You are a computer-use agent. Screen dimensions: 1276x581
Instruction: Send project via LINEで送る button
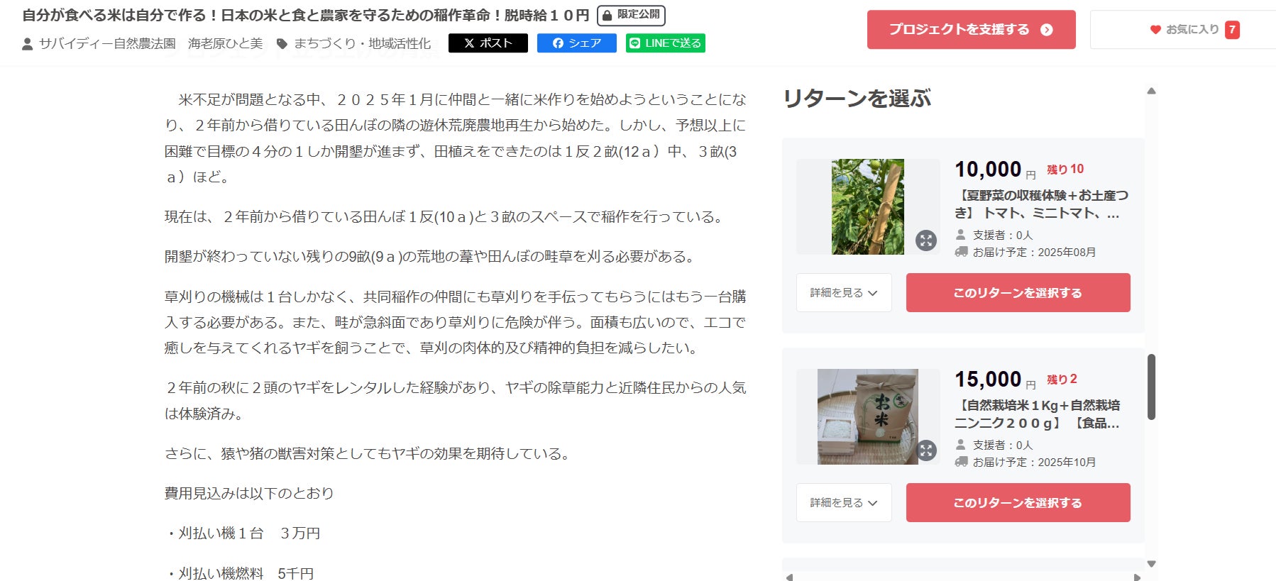[666, 43]
